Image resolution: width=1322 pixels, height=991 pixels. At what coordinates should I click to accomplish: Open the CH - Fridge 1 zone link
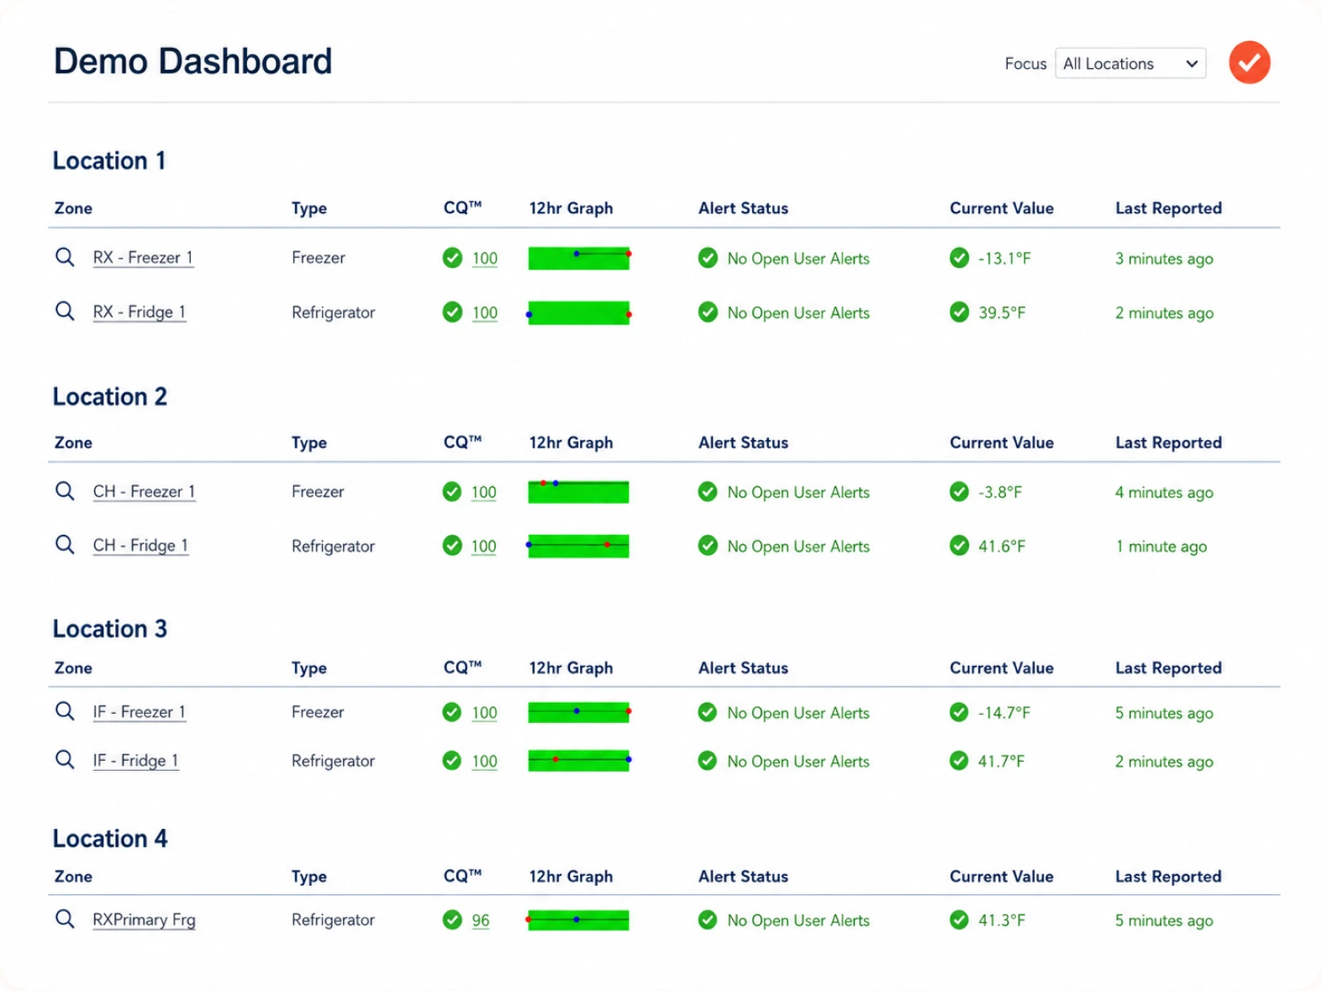[x=140, y=546]
